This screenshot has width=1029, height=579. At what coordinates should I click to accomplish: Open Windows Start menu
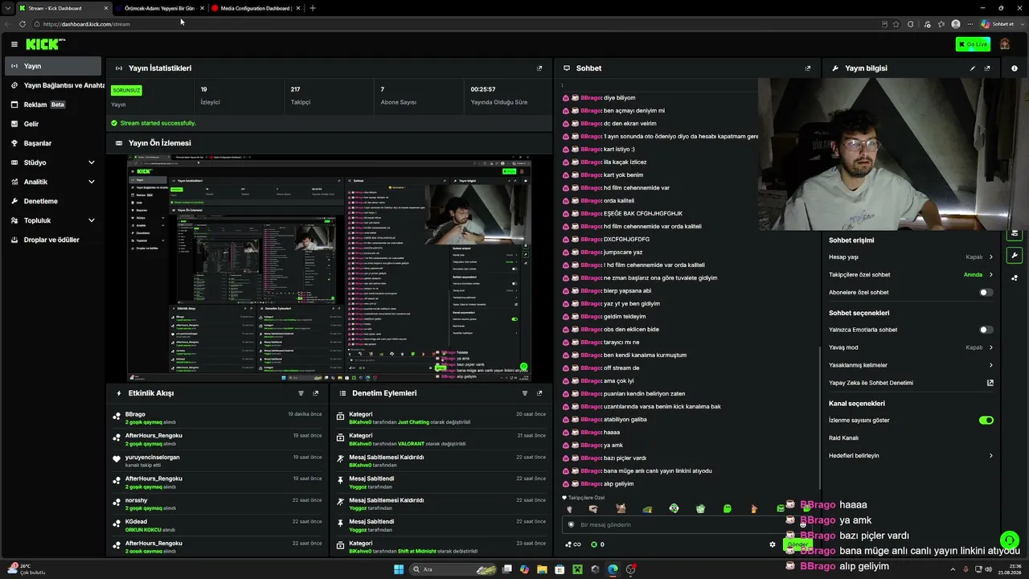click(x=399, y=569)
